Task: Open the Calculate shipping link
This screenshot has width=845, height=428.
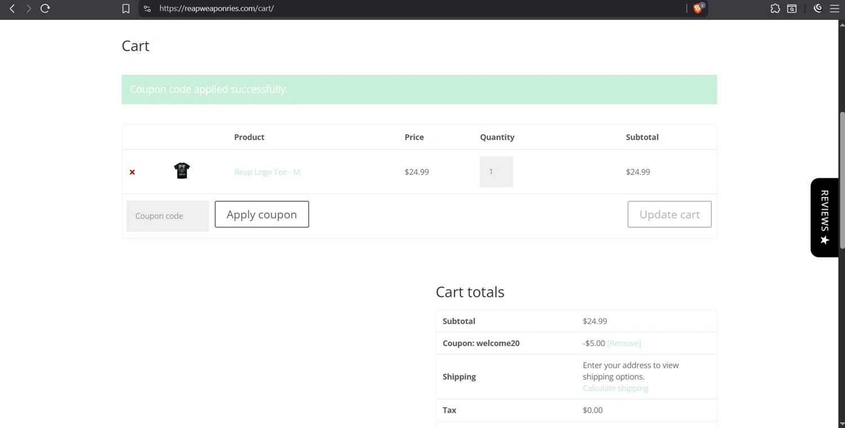Action: 616,388
